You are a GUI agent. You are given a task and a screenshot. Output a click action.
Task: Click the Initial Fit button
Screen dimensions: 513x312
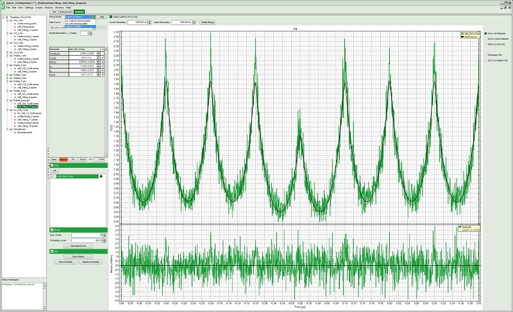(x=63, y=159)
